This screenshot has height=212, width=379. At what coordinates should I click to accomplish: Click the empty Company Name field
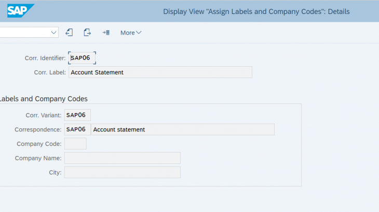(123, 158)
